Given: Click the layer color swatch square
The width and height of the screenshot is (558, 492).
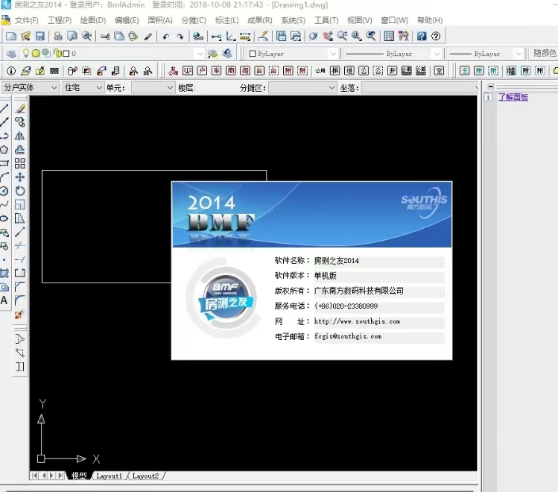Looking at the screenshot, I should point(66,54).
